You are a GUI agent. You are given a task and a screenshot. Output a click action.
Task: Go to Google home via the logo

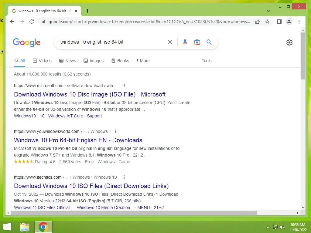pos(27,42)
